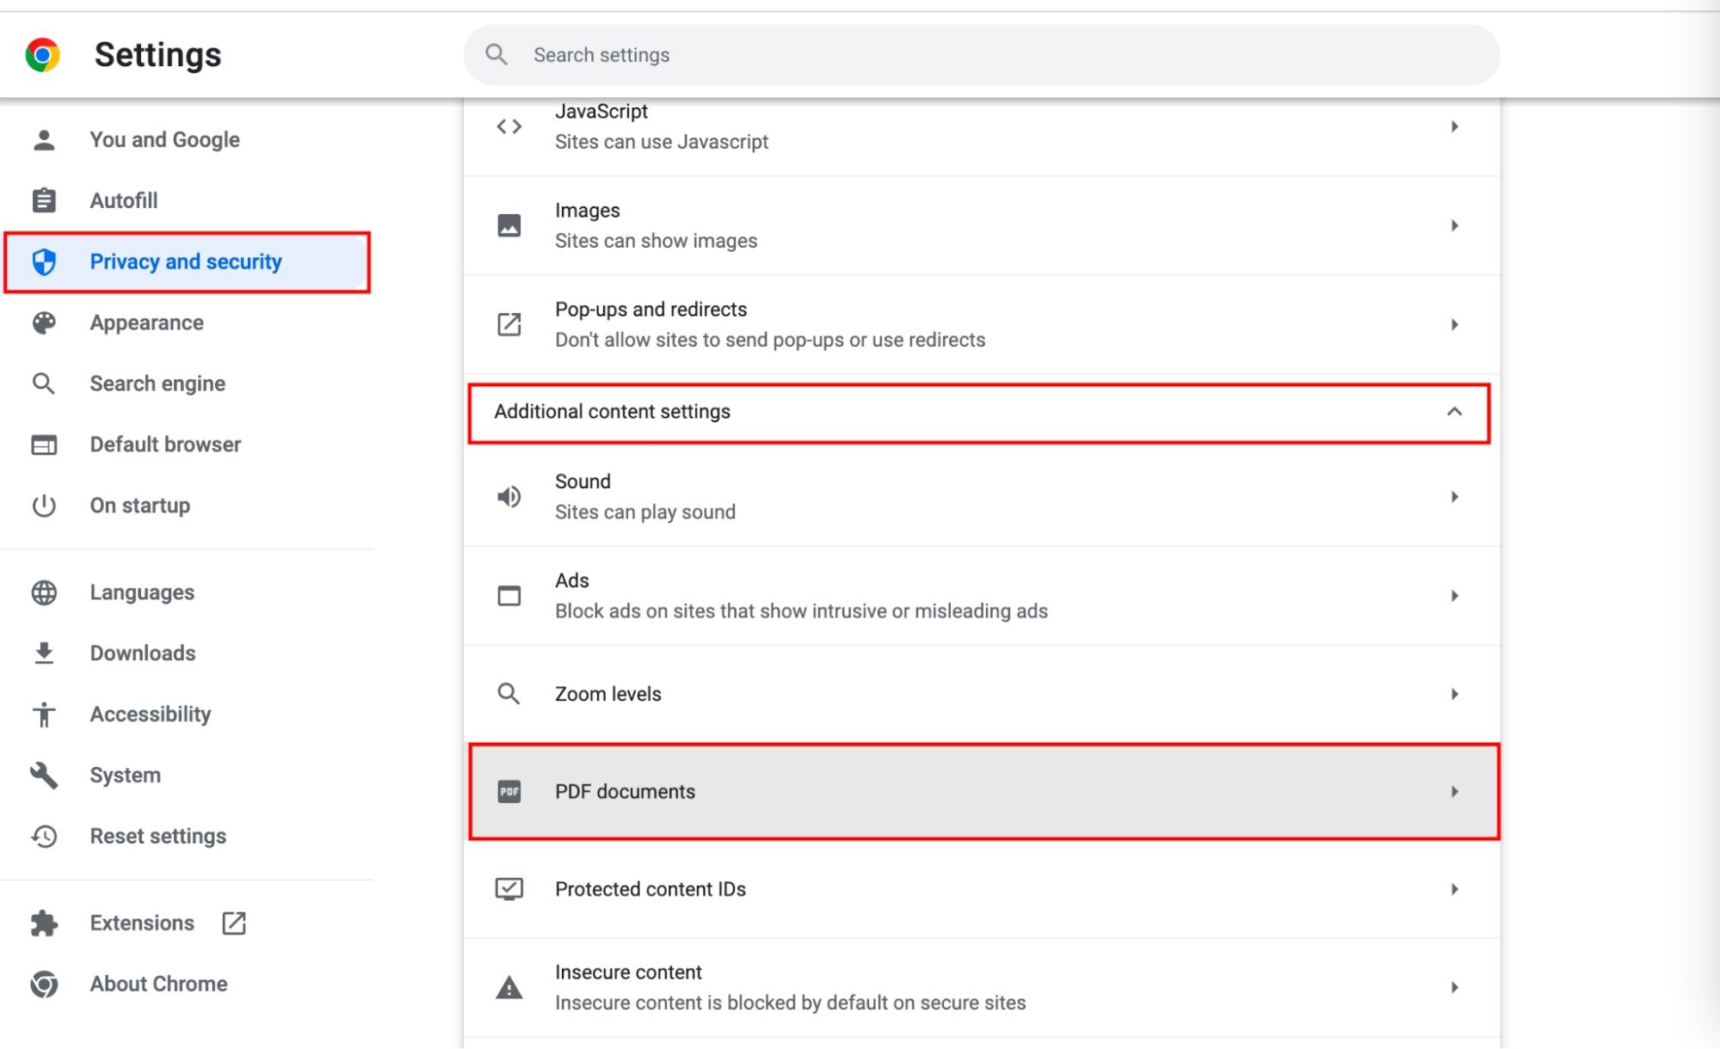Click the PDF documents icon

[x=509, y=791]
